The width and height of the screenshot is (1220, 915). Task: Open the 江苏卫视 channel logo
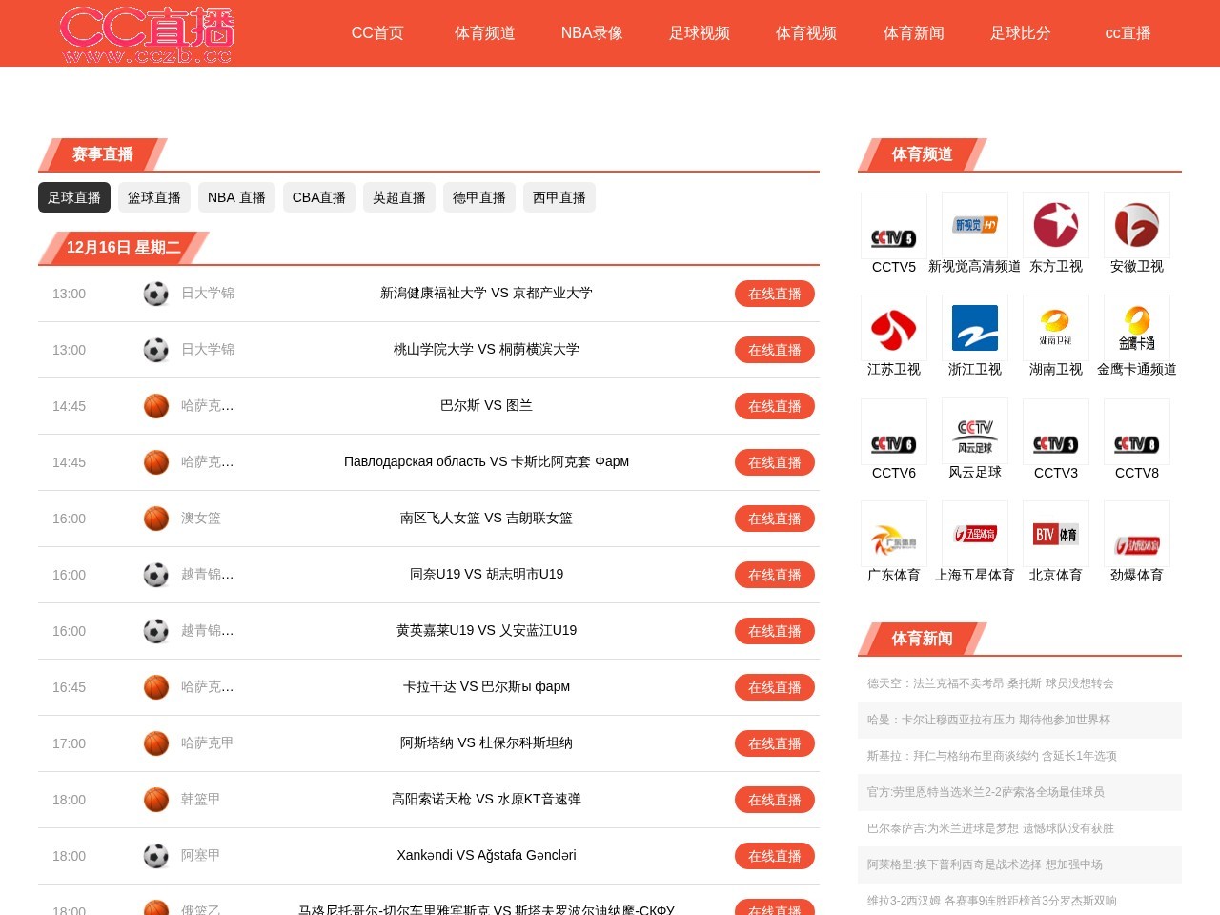[893, 328]
